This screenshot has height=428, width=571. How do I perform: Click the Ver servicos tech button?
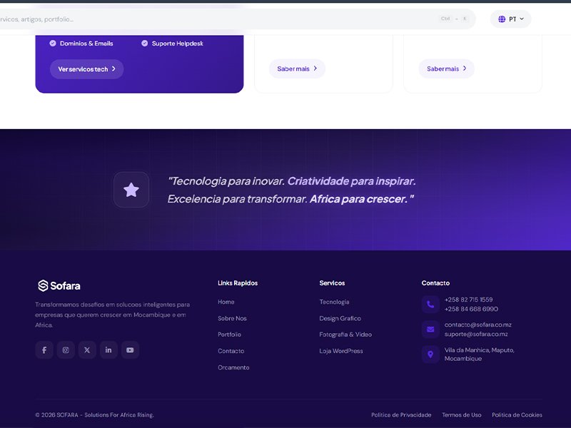tap(86, 69)
